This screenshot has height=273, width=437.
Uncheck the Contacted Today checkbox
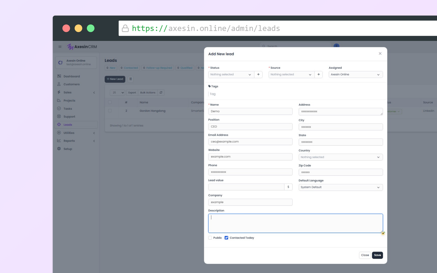226,238
